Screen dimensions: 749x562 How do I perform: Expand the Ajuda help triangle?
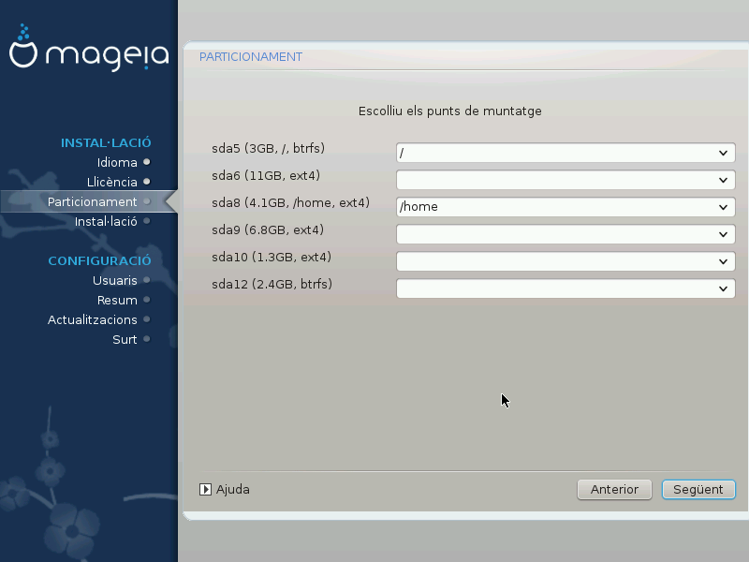click(206, 489)
